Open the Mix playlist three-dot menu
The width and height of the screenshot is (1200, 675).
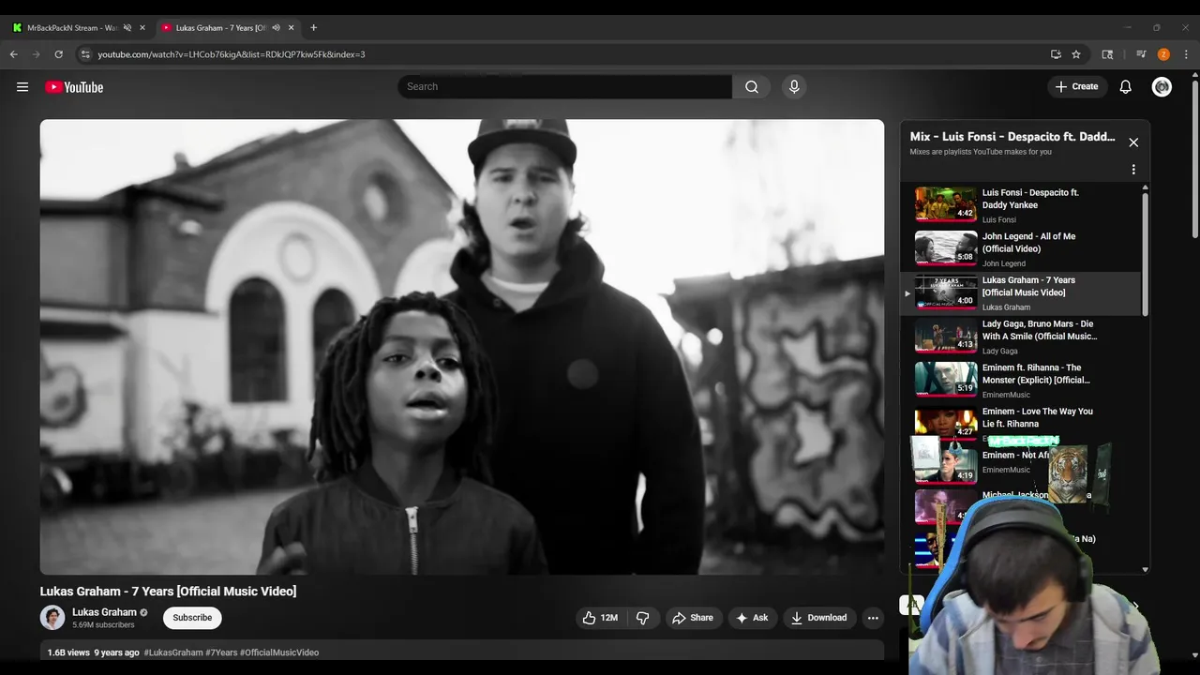pos(1133,170)
